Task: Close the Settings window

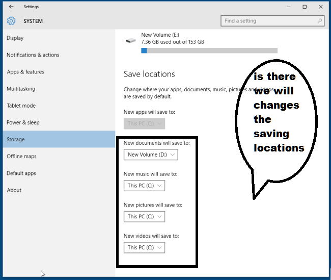Action: click(321, 7)
